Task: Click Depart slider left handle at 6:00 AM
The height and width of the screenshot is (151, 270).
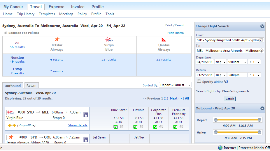Action: point(215,120)
